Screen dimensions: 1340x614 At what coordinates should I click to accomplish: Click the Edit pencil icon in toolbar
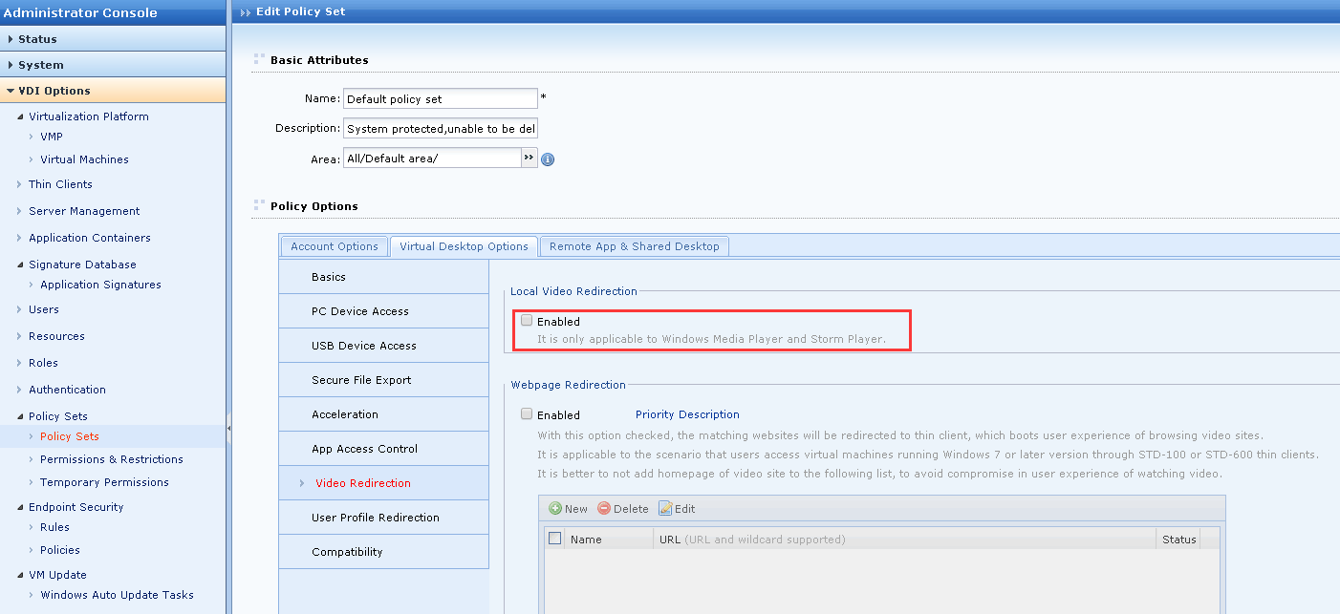[665, 509]
